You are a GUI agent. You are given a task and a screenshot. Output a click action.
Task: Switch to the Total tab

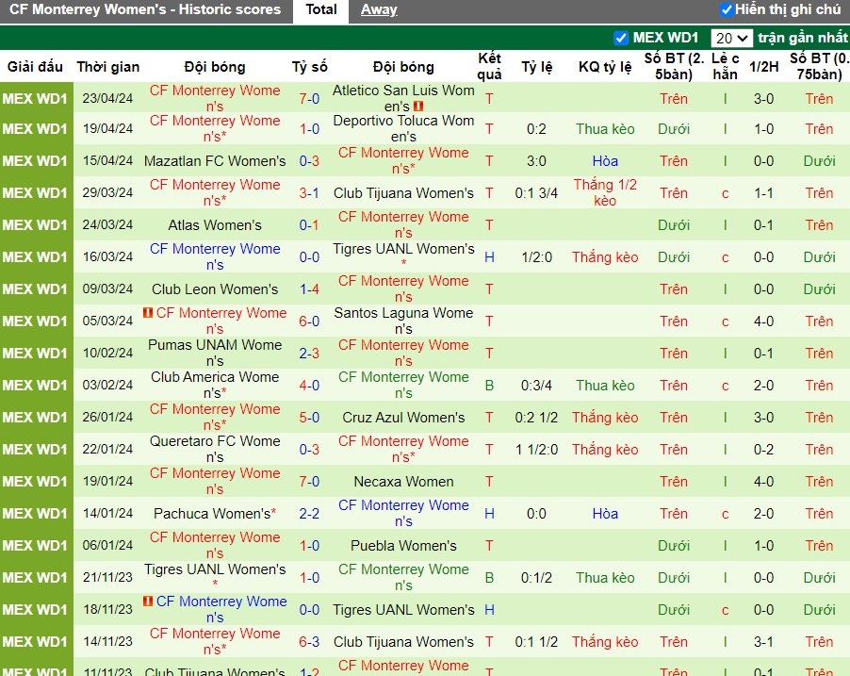(x=321, y=9)
